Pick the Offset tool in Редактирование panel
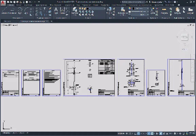The width and height of the screenshot is (196, 136). pos(50,15)
